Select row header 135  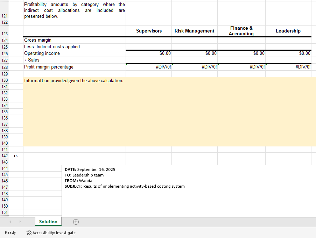(x=5, y=111)
